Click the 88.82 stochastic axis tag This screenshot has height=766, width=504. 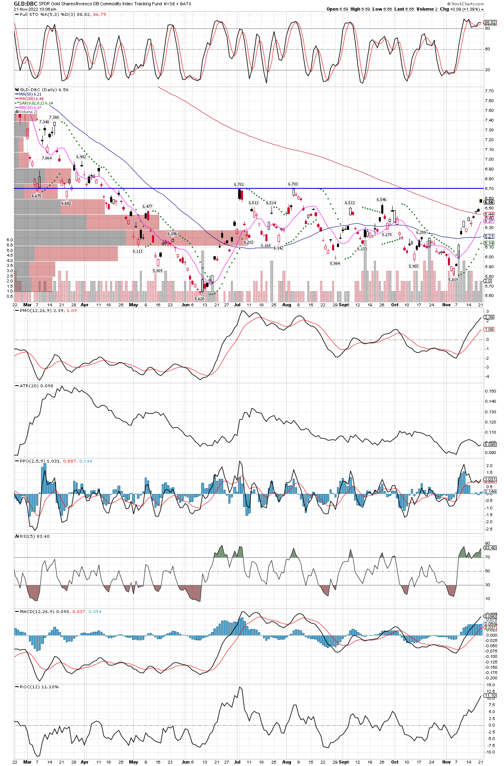coord(490,23)
